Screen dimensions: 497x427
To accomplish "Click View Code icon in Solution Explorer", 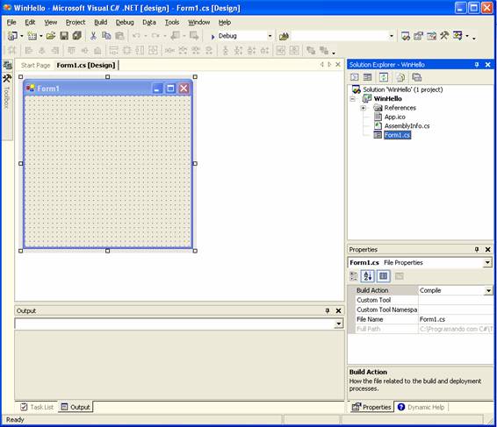I will (x=355, y=77).
